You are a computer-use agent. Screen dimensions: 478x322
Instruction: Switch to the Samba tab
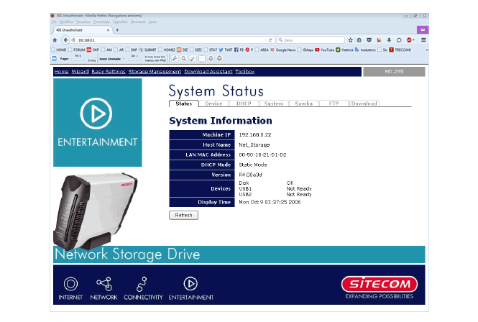point(303,104)
